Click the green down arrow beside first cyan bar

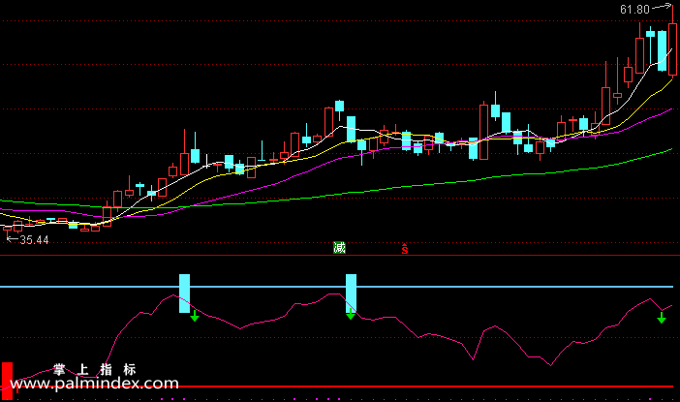(x=195, y=316)
